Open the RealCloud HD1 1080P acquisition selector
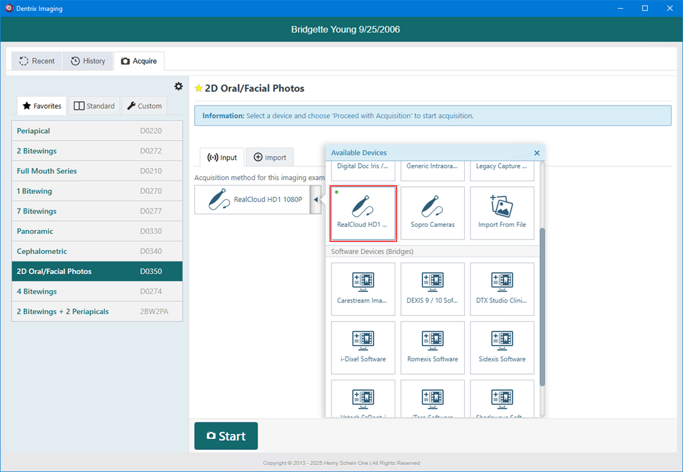Viewport: 683px width, 472px height. coord(252,200)
